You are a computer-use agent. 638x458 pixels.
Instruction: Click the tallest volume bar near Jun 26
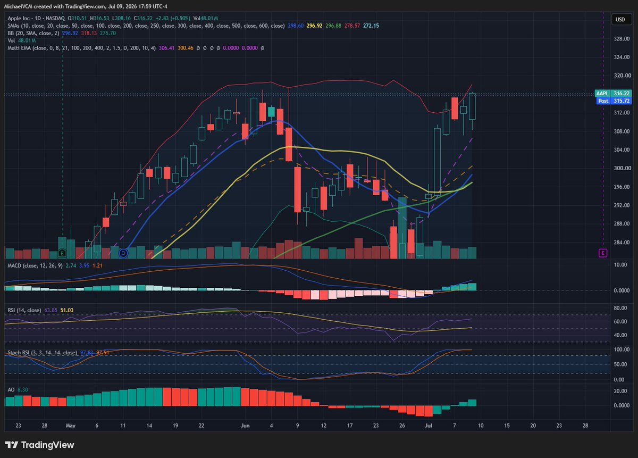click(402, 227)
